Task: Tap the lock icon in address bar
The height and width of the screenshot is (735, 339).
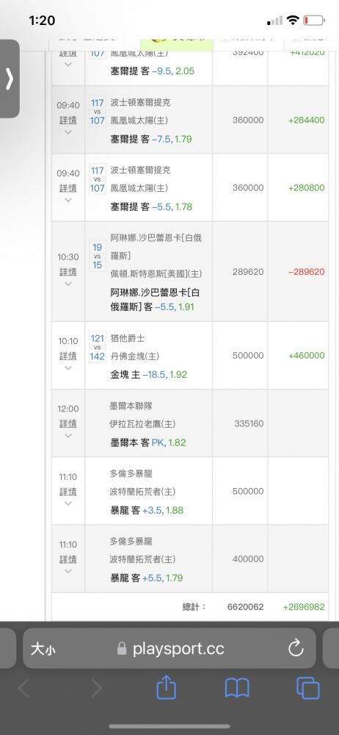Action: click(122, 649)
